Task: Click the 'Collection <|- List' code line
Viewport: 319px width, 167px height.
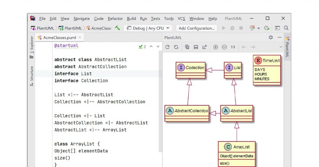Action: pyautogui.click(x=80, y=116)
